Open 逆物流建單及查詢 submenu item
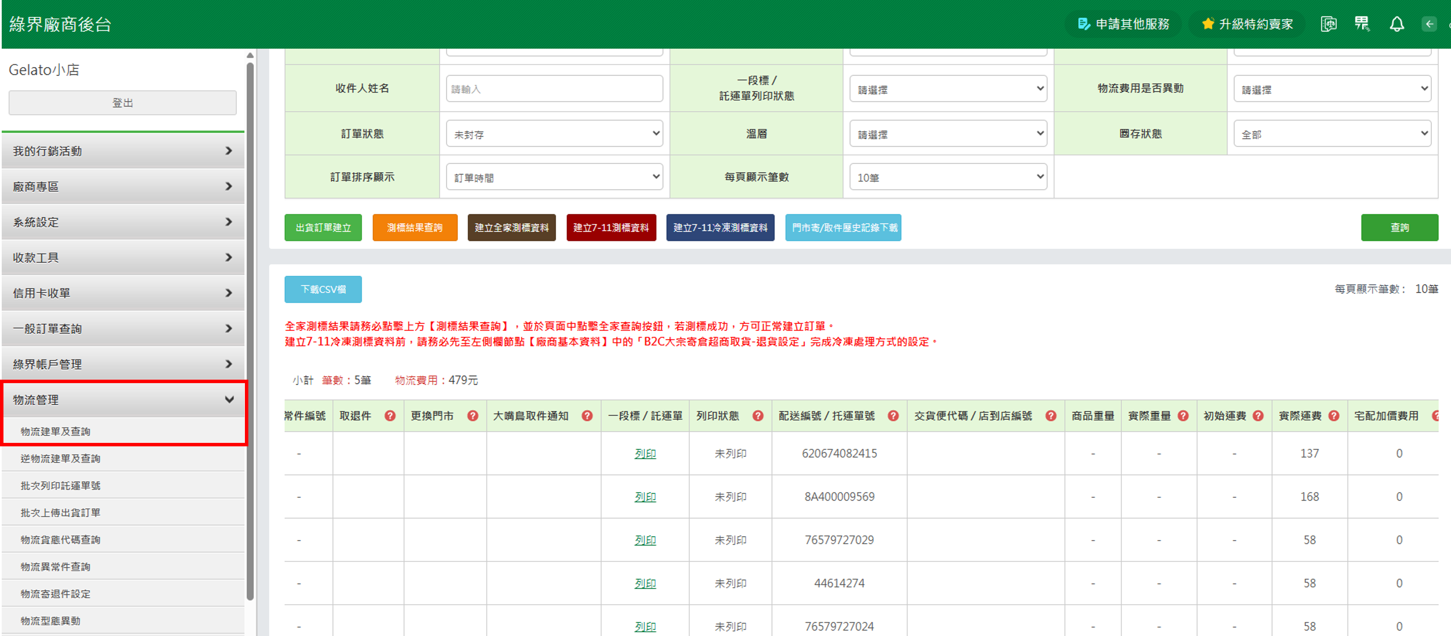This screenshot has height=636, width=1451. [x=60, y=458]
